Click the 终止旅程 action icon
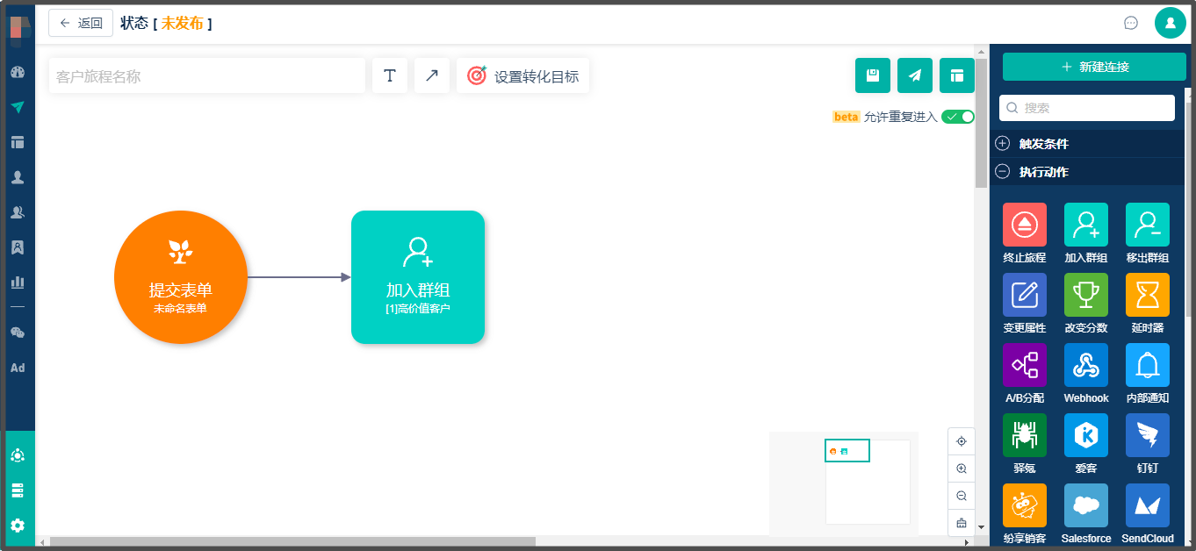The height and width of the screenshot is (551, 1196). coord(1025,225)
